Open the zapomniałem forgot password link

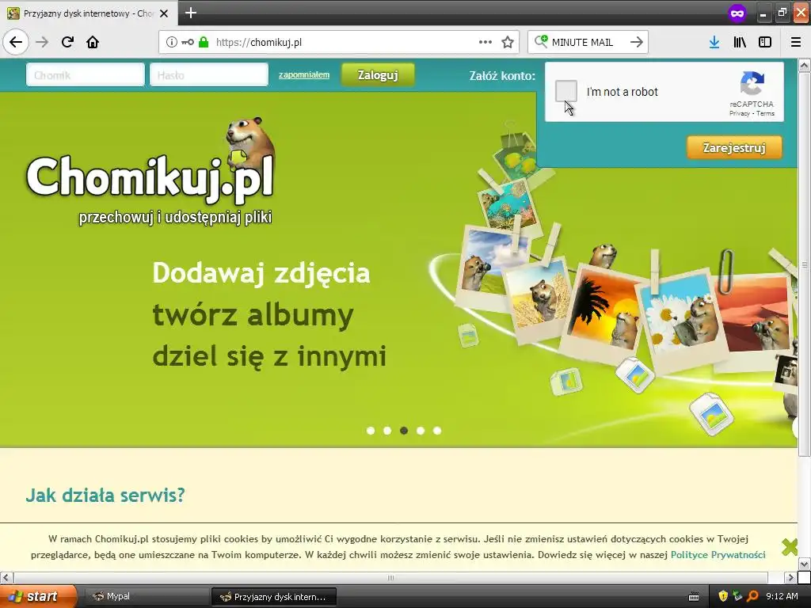pos(304,74)
